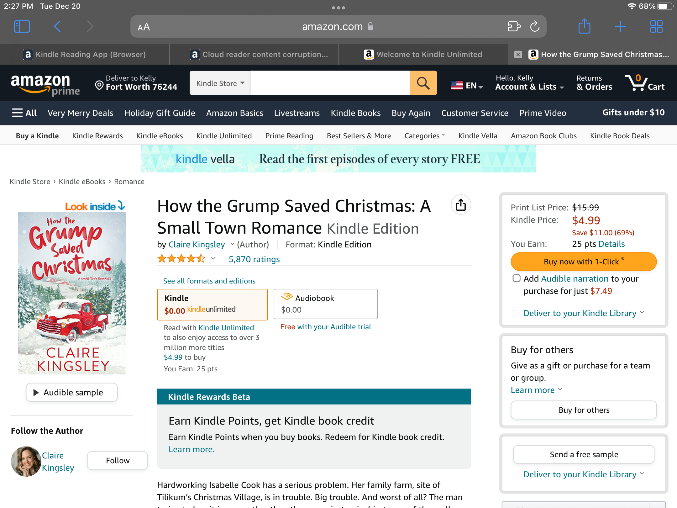The width and height of the screenshot is (677, 508).
Task: Click inside the Amazon search field
Action: (329, 83)
